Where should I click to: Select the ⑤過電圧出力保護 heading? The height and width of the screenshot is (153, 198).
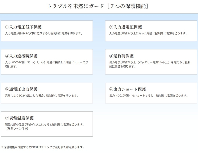click(21, 89)
